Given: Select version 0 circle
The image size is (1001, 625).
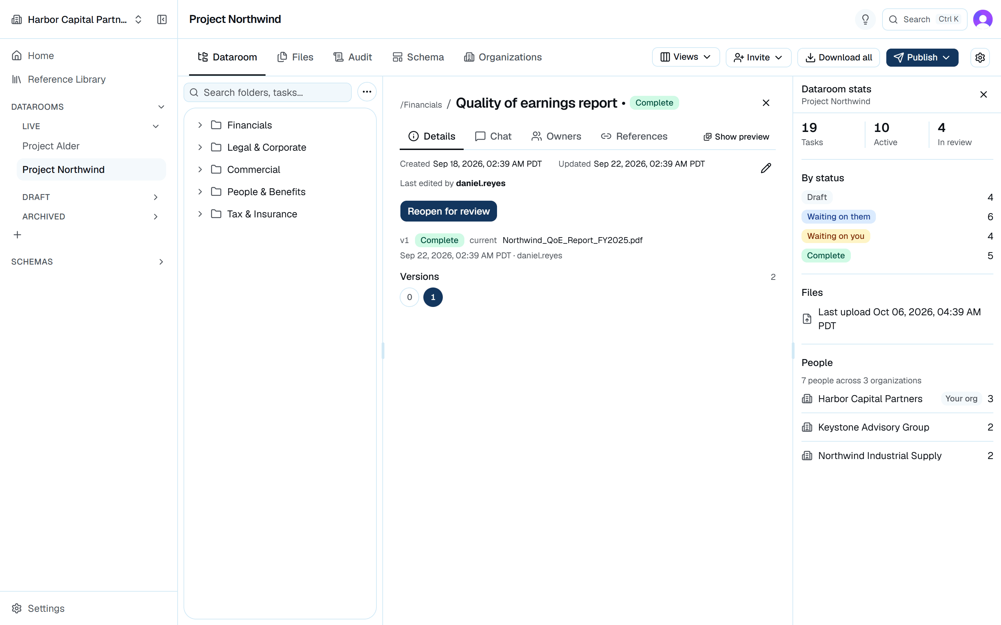Looking at the screenshot, I should click(409, 297).
